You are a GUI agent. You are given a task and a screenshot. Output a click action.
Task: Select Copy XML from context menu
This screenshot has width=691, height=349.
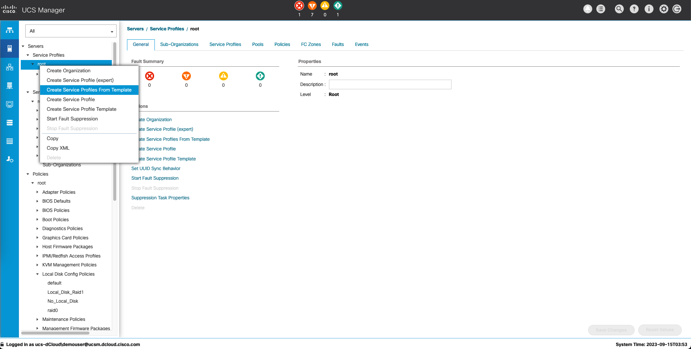[58, 148]
